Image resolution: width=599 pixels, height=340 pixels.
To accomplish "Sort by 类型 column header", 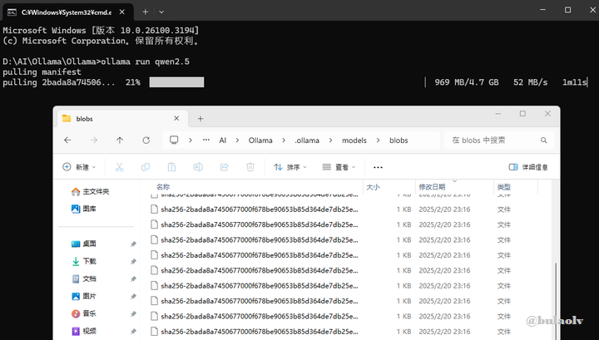I will [x=504, y=187].
